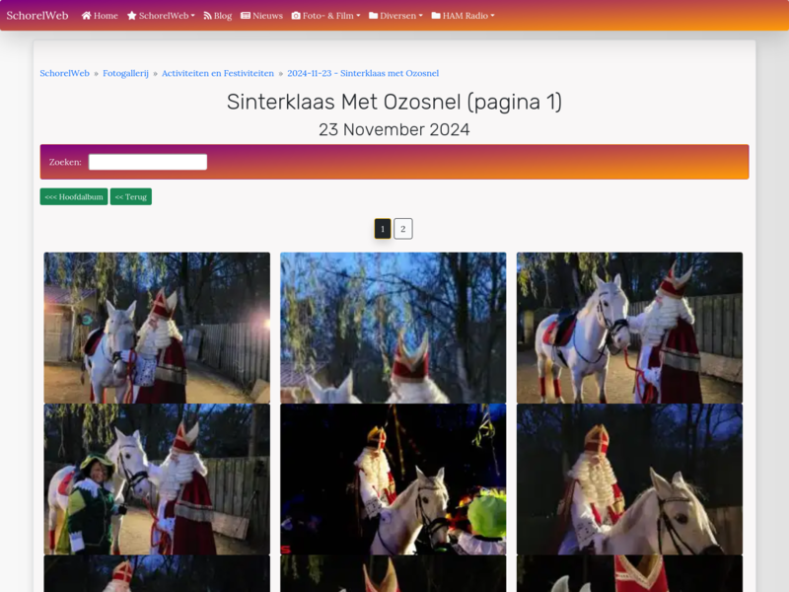The image size is (789, 592).
Task: Expand the Diversen dropdown
Action: pyautogui.click(x=395, y=16)
